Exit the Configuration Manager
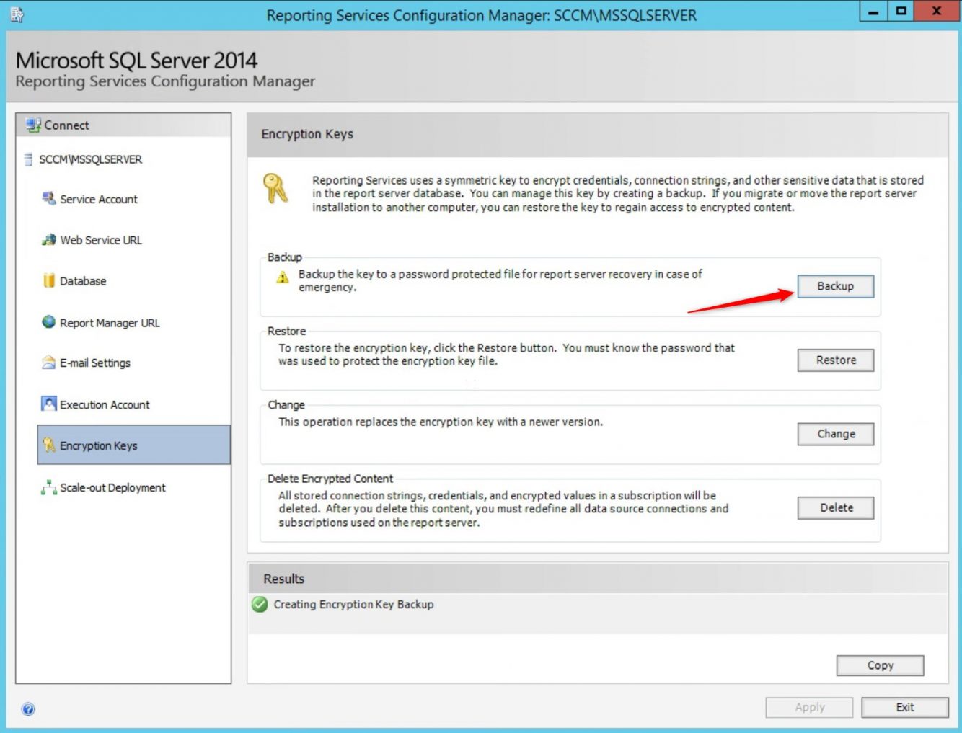The width and height of the screenshot is (962, 733). (904, 707)
